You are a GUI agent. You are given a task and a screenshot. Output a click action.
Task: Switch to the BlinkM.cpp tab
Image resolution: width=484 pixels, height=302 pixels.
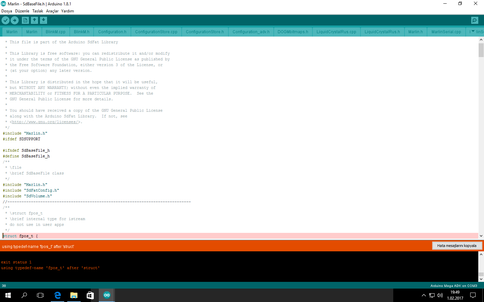(55, 32)
